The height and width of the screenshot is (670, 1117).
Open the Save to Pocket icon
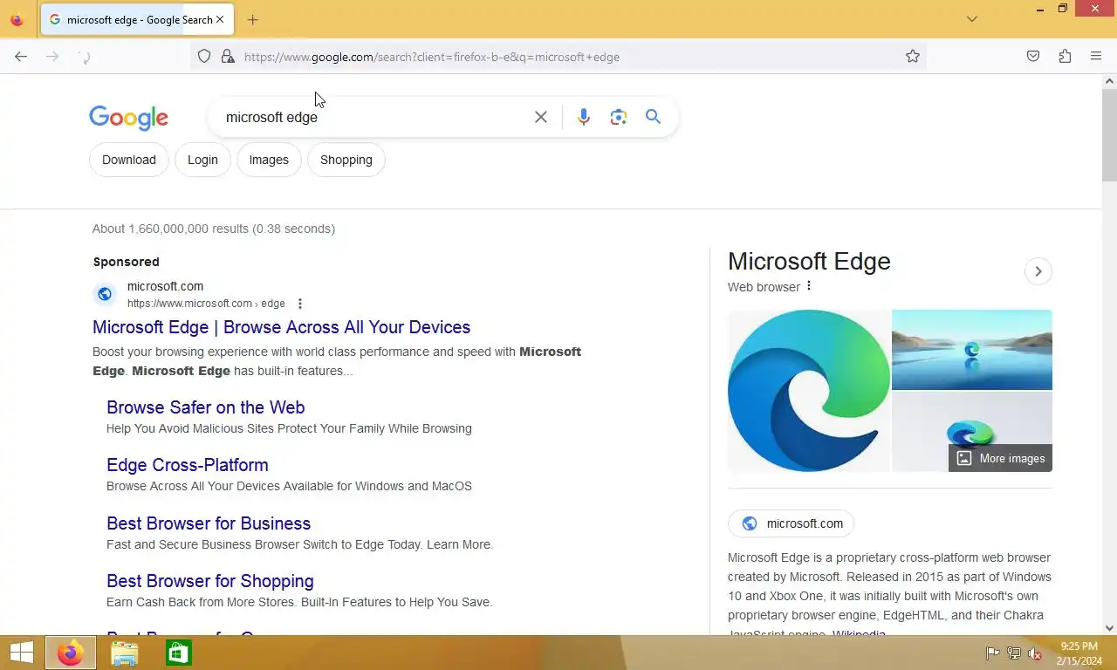point(1033,57)
